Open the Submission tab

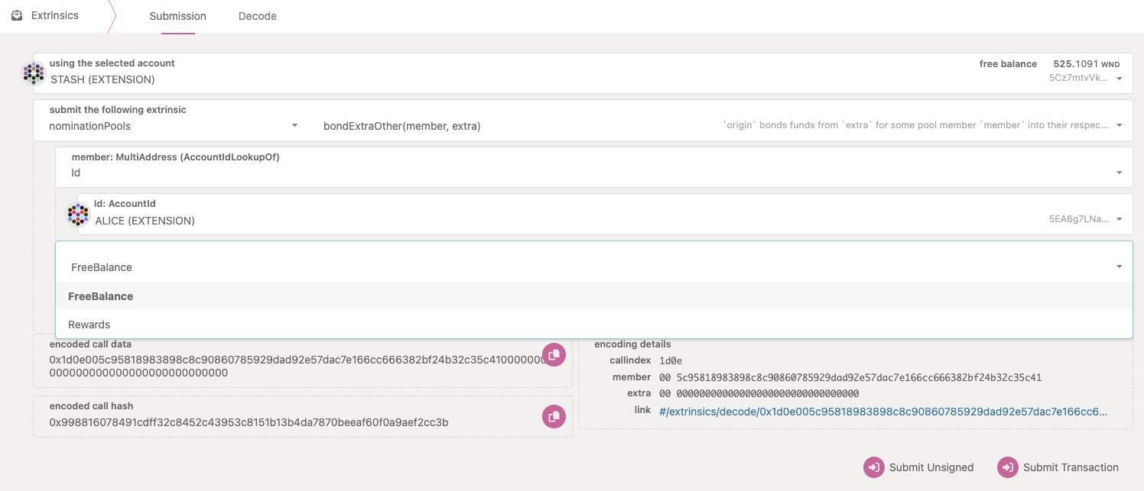pos(177,16)
